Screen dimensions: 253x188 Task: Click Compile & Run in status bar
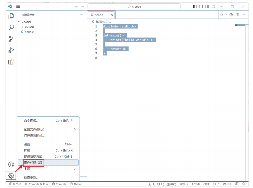[x=36, y=184]
